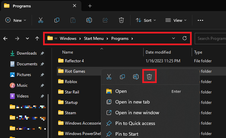Viewport: 226px width, 138px height.
Task: Expand the New item dropdown
Action: point(16,20)
